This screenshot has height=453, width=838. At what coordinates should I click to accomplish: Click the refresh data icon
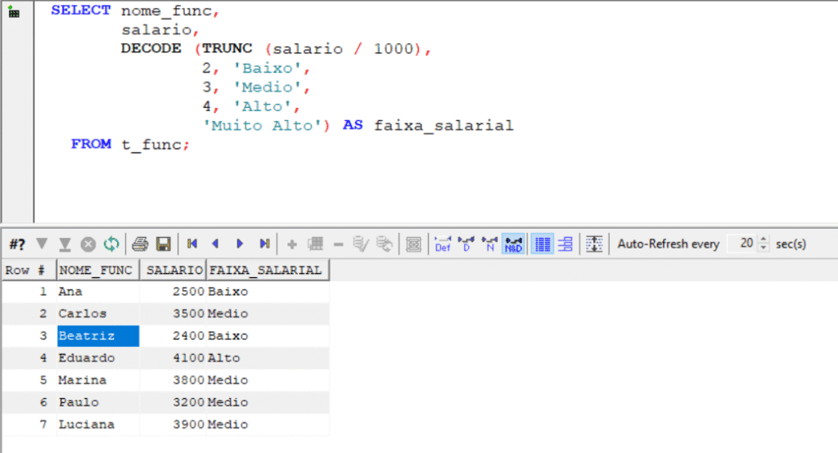tap(111, 244)
